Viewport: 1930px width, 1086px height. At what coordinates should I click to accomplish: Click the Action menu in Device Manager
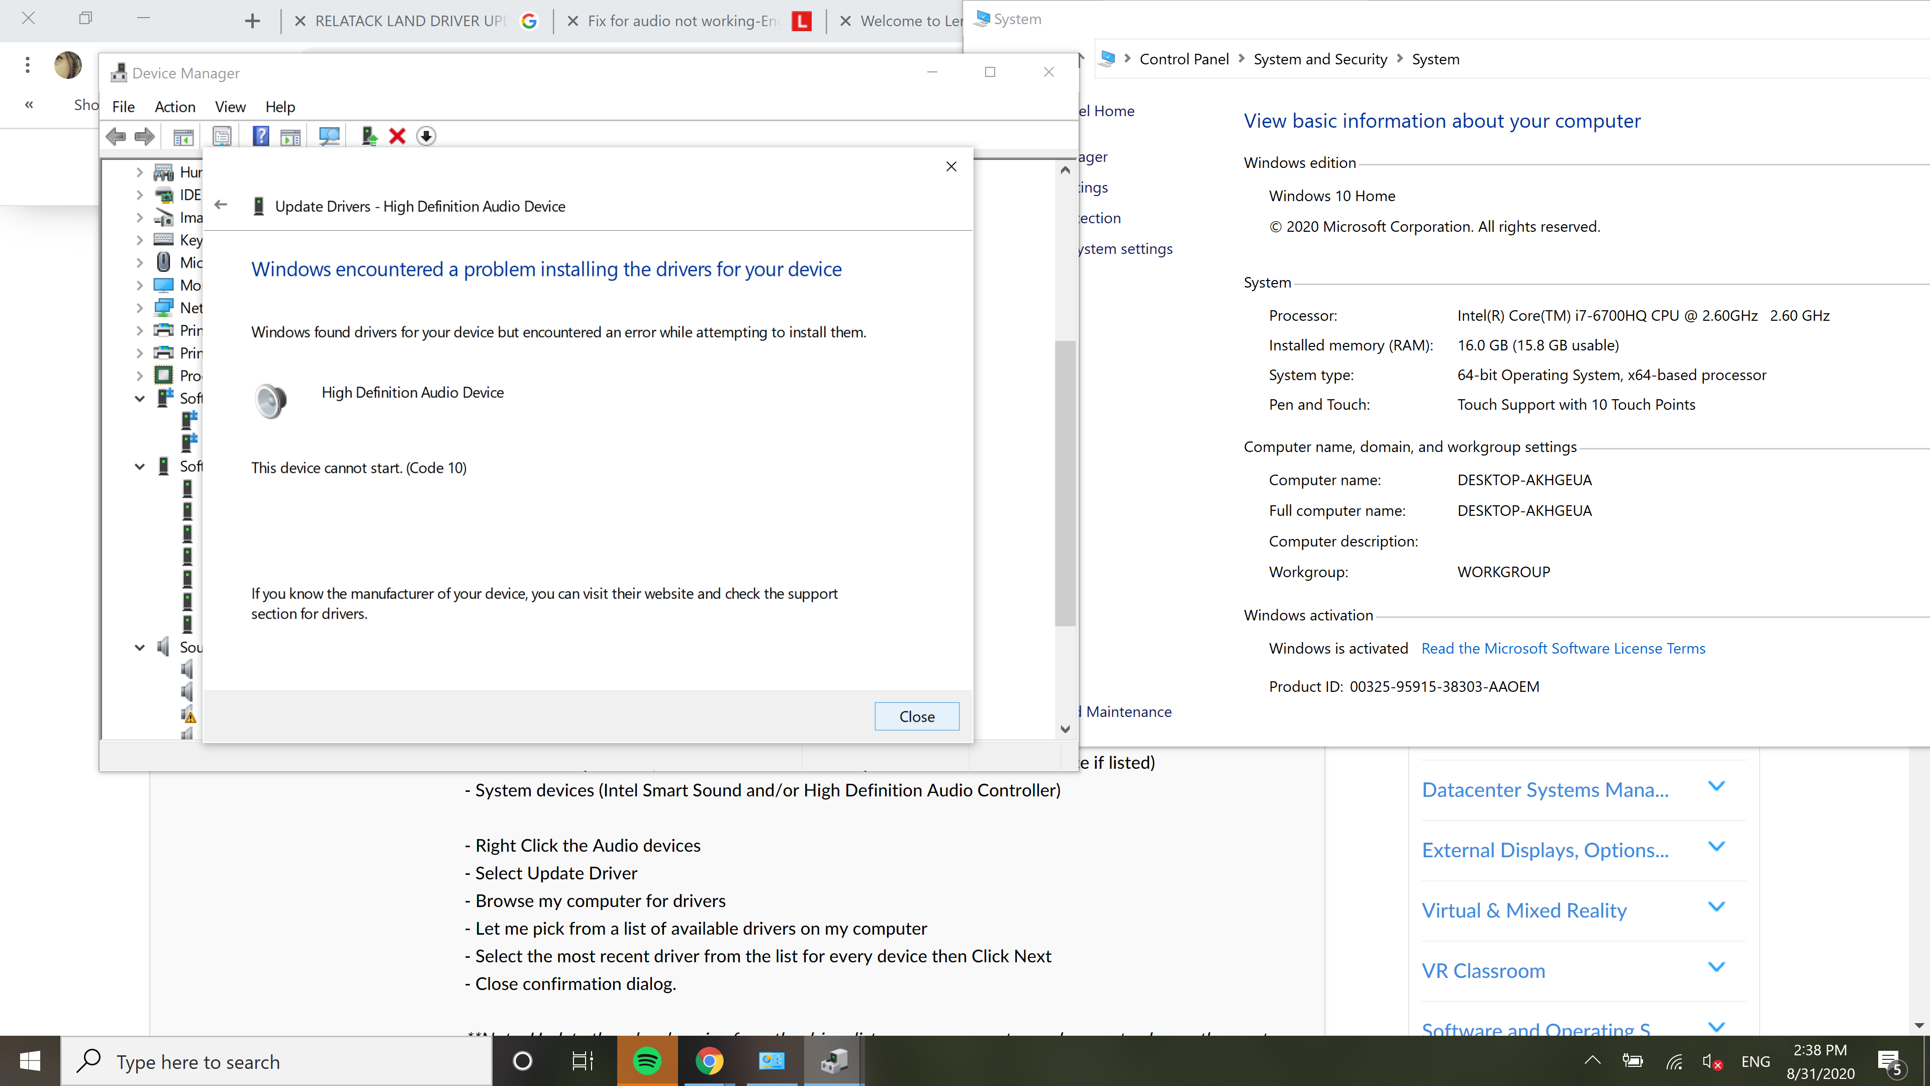tap(173, 106)
